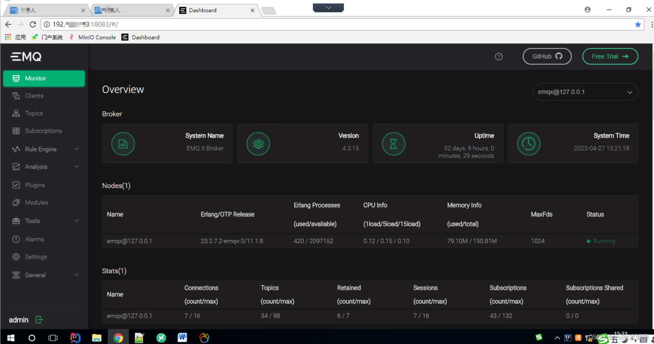This screenshot has width=654, height=344.
Task: Click the version value 4.3.15
Action: tap(351, 148)
